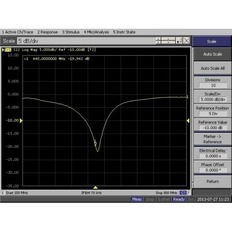Click the Enter arrow icon in entry bar

[x=179, y=41]
